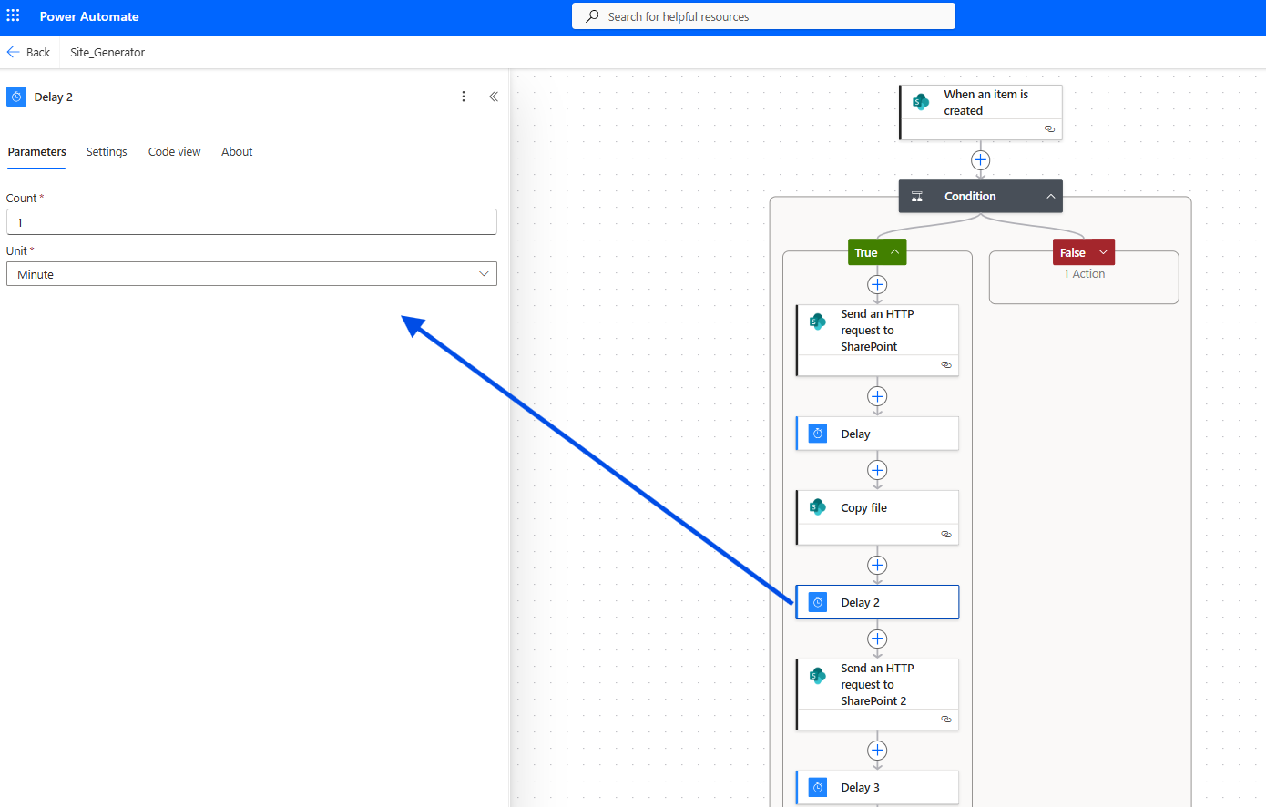Viewport: 1266px width, 807px height.
Task: Switch to the Settings tab
Action: tap(107, 152)
